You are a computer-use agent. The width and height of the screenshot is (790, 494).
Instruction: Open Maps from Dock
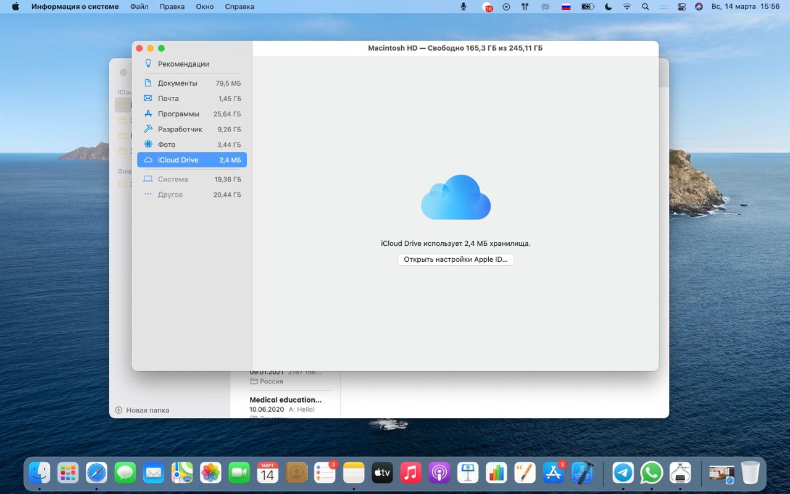click(182, 473)
